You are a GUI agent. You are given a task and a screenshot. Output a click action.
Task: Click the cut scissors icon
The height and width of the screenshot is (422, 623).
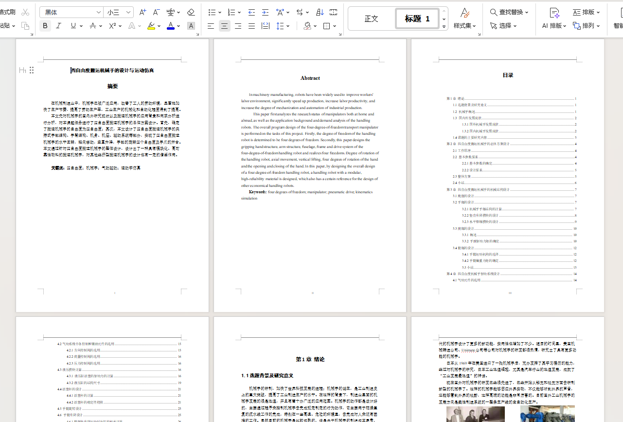tap(25, 12)
